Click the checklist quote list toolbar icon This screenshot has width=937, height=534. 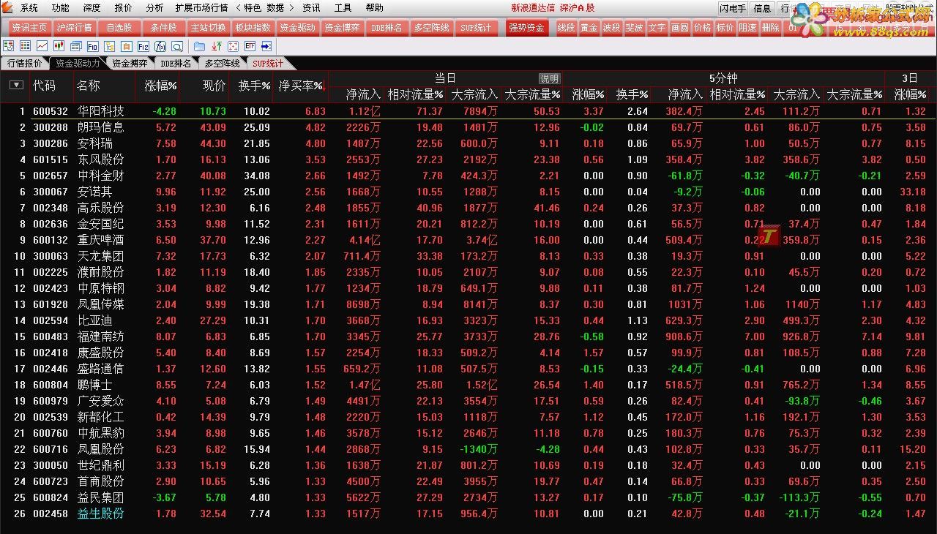coord(9,46)
